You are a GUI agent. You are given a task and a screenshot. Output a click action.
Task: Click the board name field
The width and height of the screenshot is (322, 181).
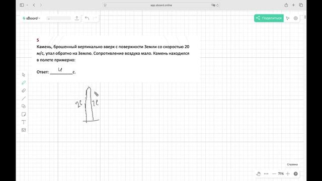pos(58,18)
